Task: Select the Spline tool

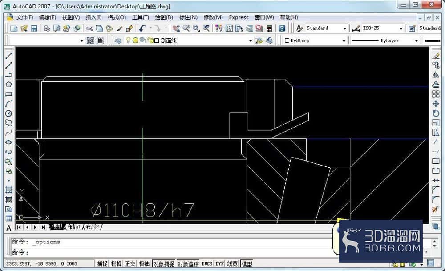Action: point(8,133)
